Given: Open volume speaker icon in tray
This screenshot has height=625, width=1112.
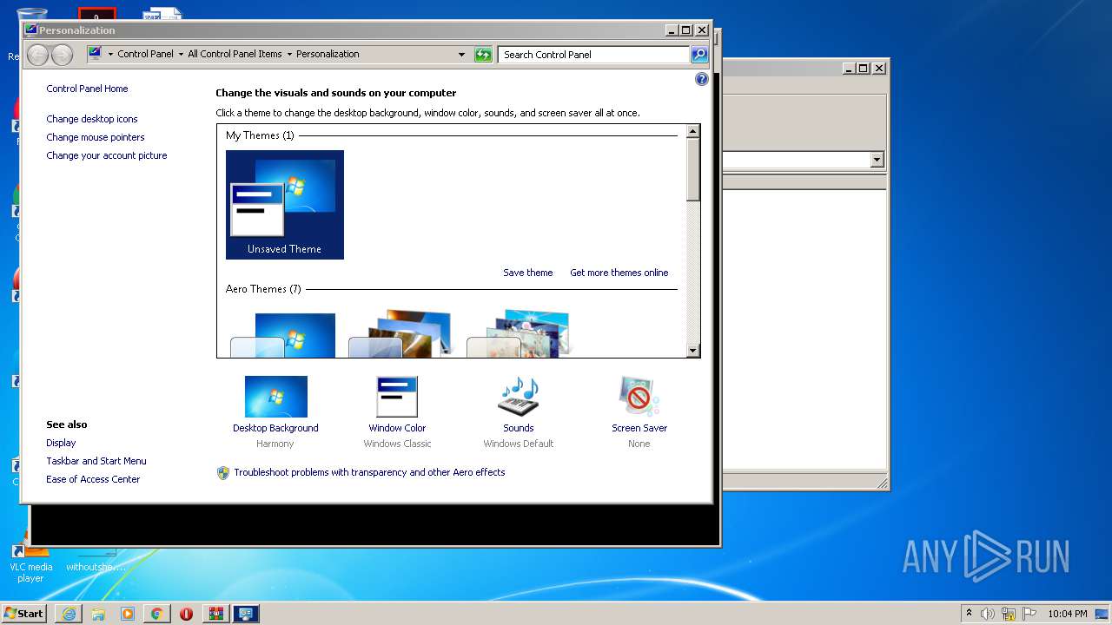Looking at the screenshot, I should click(x=988, y=614).
